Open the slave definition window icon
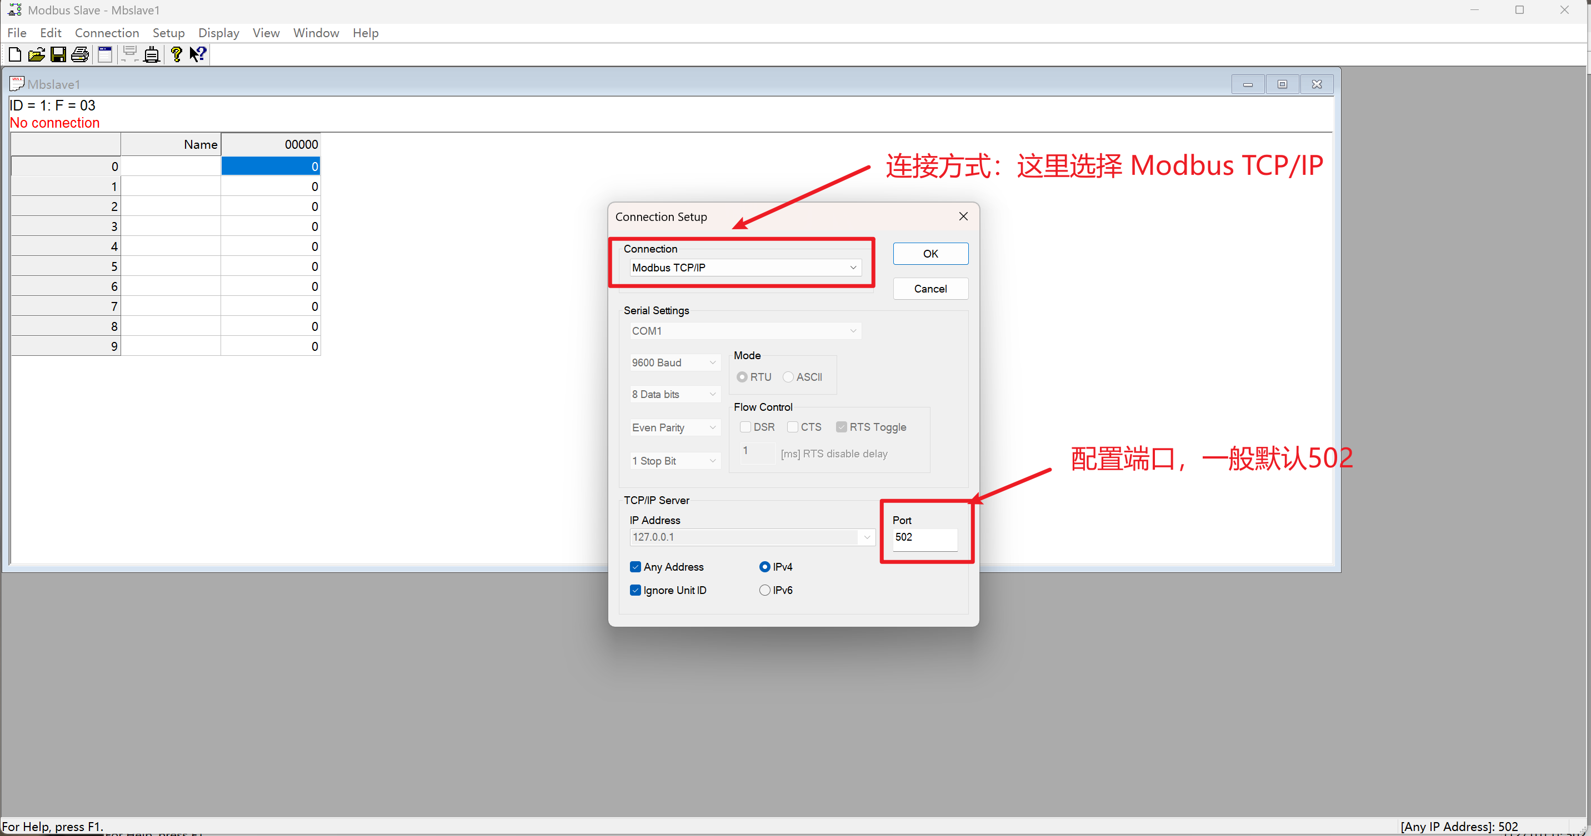 (105, 55)
